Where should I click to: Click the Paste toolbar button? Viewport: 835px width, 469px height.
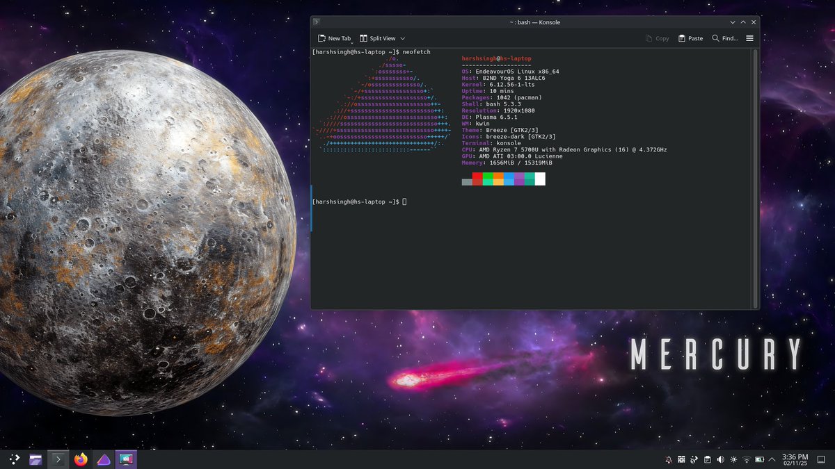[x=690, y=38]
